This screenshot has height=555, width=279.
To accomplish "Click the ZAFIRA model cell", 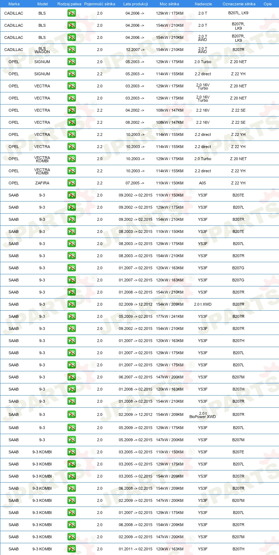I will click(42, 183).
